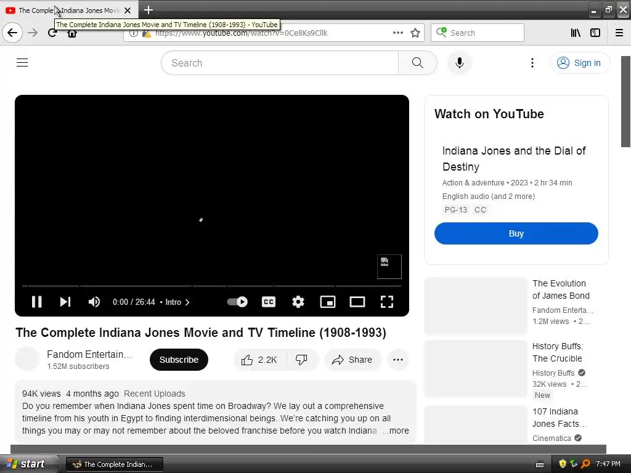Enter full screen mode

click(x=387, y=302)
